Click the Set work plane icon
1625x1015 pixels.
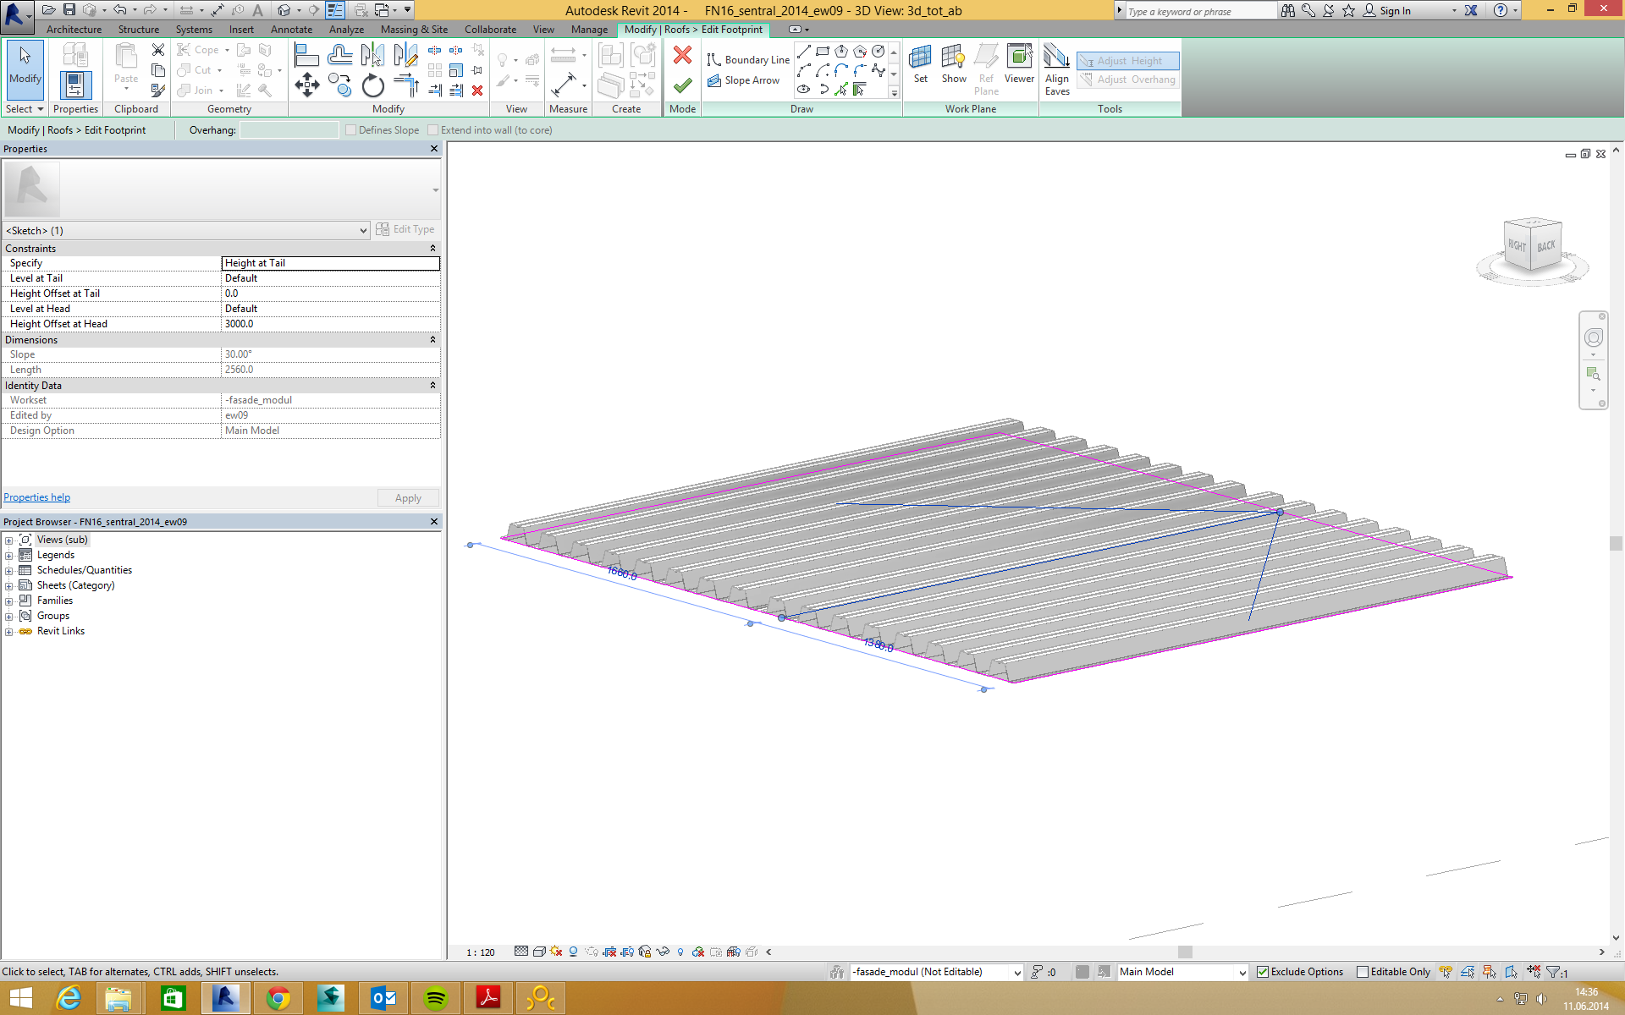[x=920, y=65]
